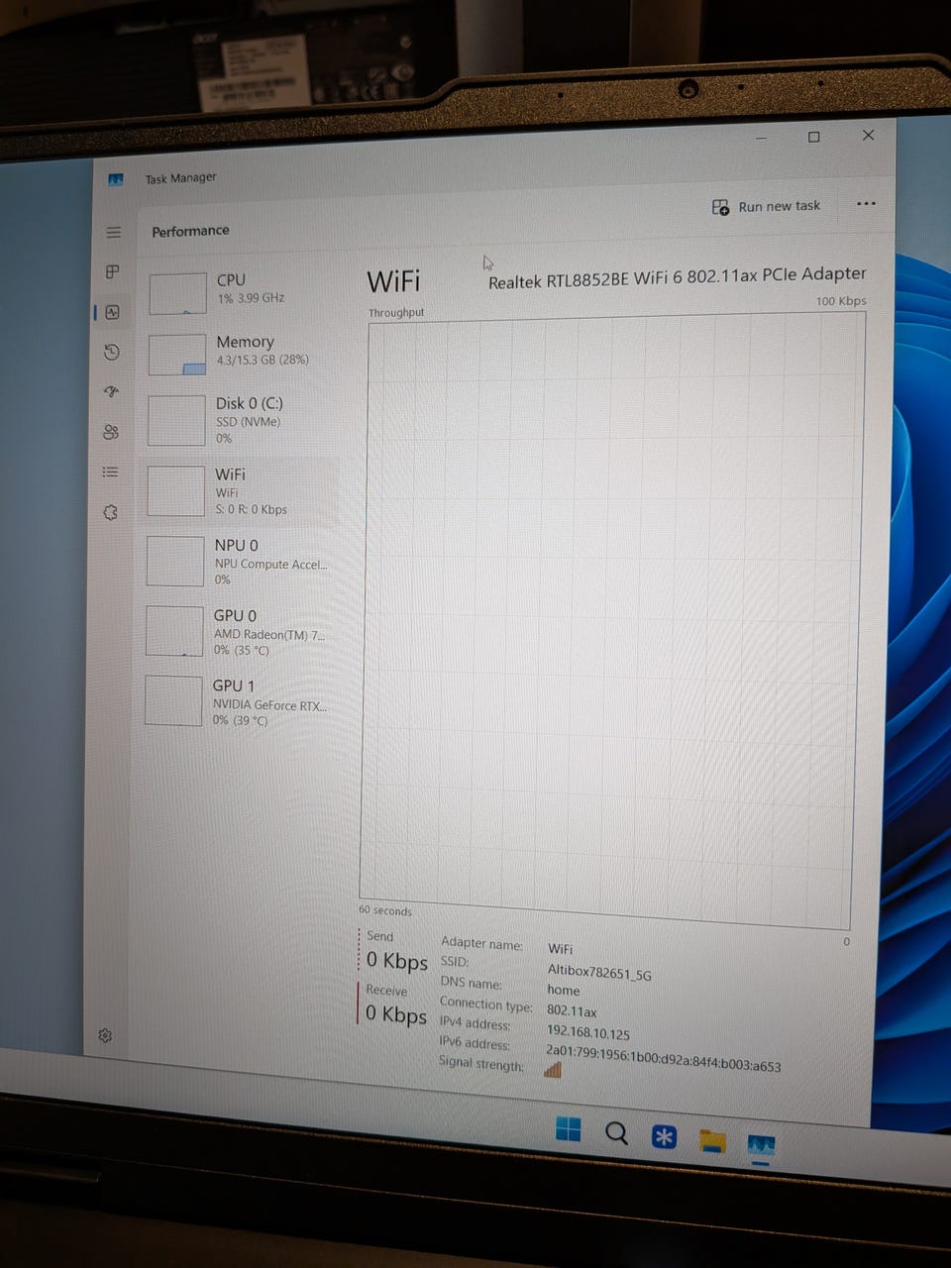Maximize the Task Manager window
Image resolution: width=951 pixels, height=1268 pixels.
(x=814, y=137)
